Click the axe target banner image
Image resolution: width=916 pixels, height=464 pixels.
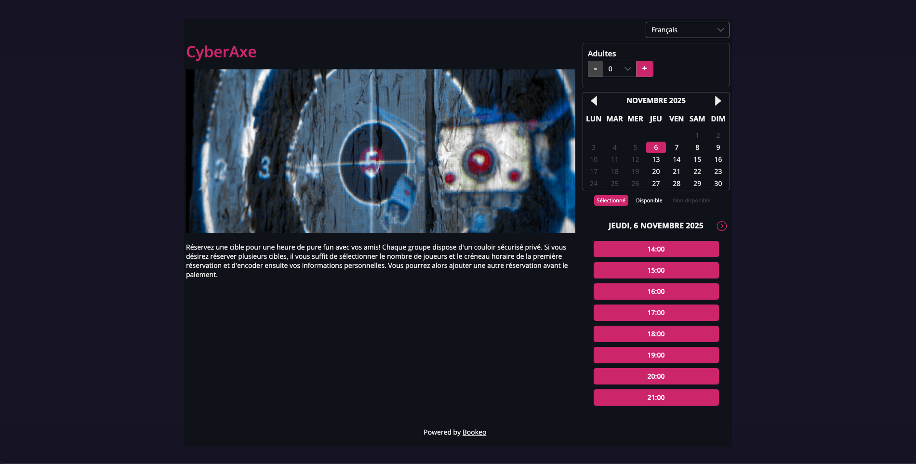pos(380,151)
